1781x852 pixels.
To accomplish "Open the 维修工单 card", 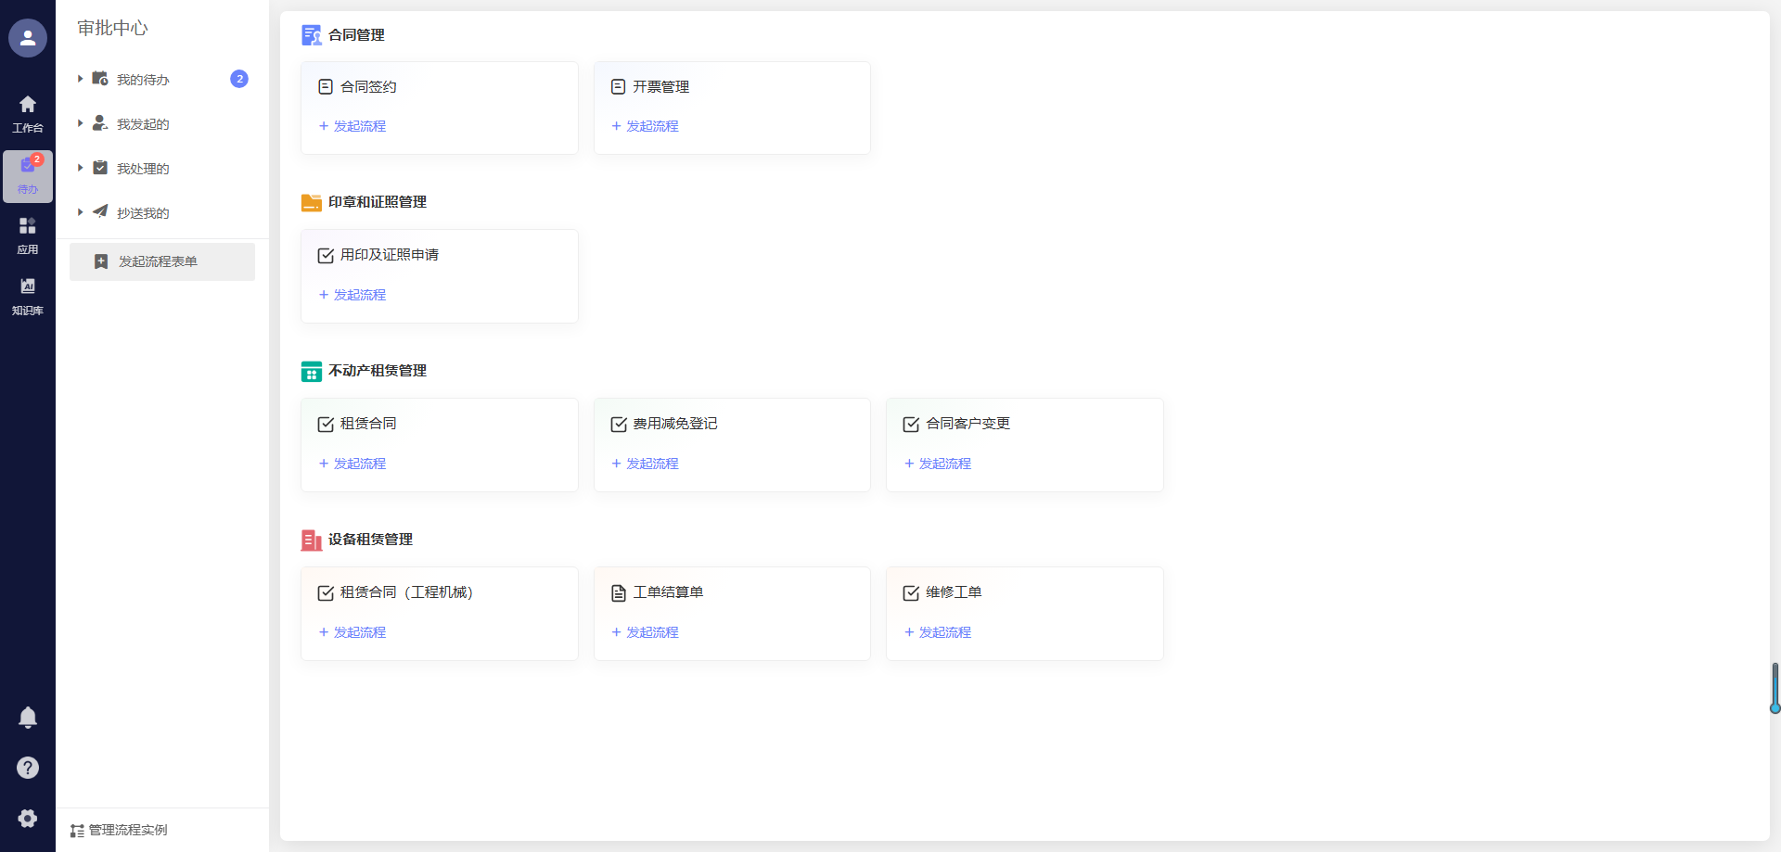I will coord(953,592).
